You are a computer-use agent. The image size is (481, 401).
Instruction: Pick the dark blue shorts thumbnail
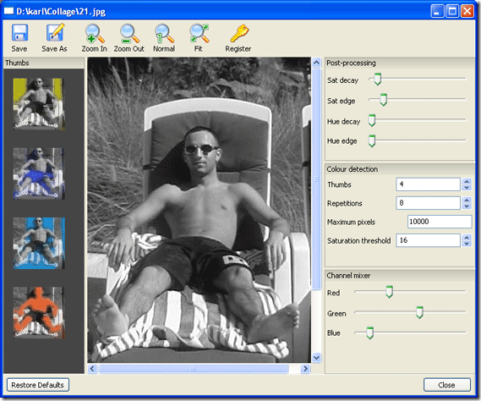coord(39,173)
